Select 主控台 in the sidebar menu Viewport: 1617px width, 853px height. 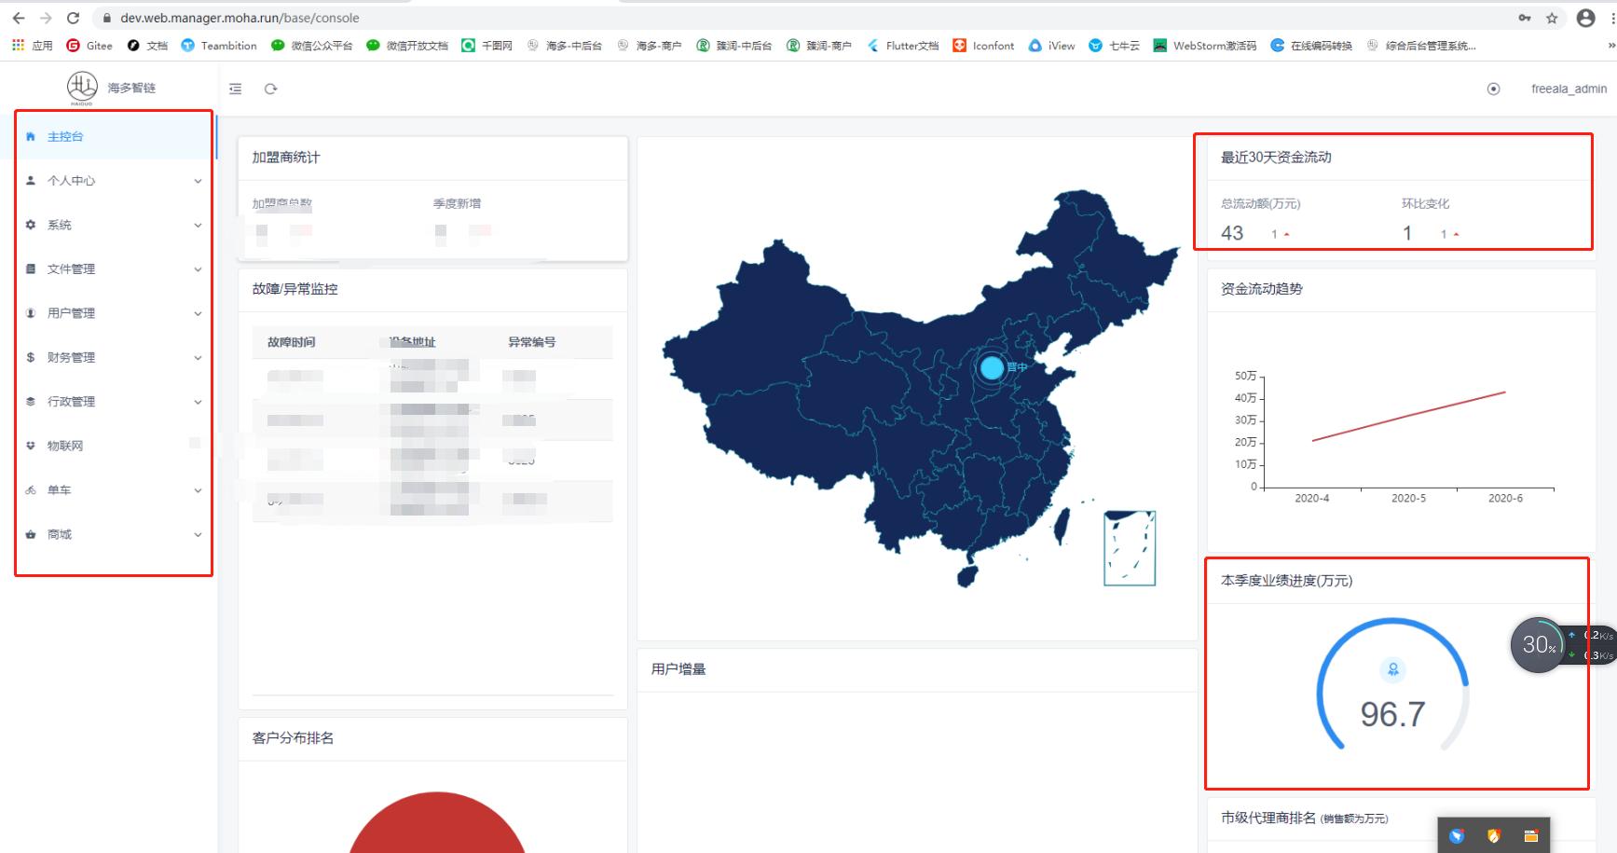(x=65, y=136)
